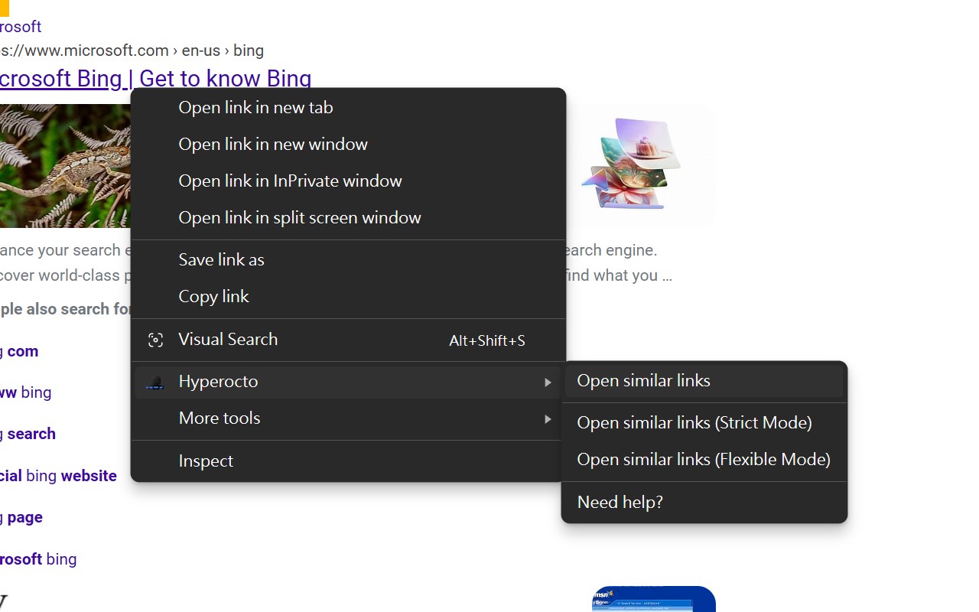Click the chameleon image thumbnail
Viewport: 979px width, 612px height.
coord(66,166)
